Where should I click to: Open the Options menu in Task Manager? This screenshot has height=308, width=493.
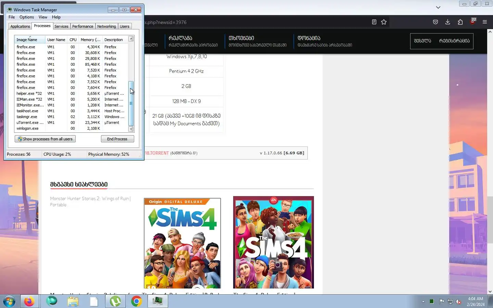click(27, 17)
